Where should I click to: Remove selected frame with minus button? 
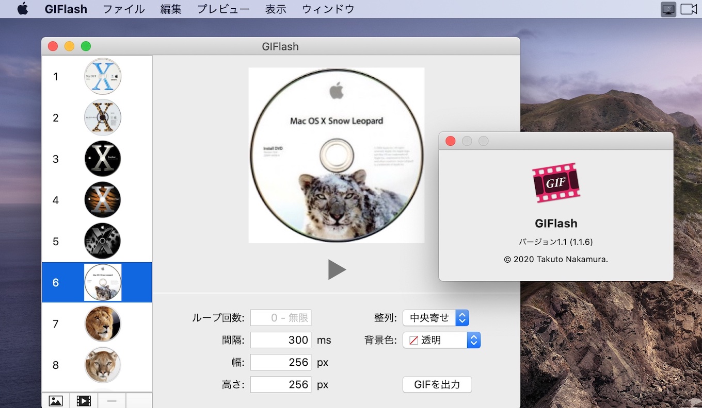pyautogui.click(x=111, y=401)
